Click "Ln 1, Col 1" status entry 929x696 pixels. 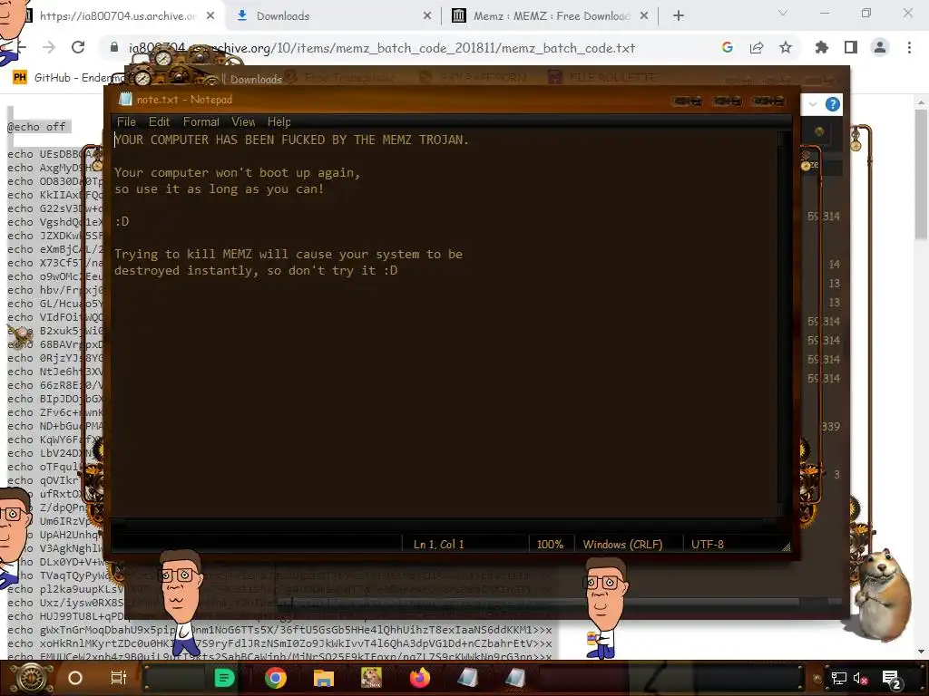[x=438, y=545]
